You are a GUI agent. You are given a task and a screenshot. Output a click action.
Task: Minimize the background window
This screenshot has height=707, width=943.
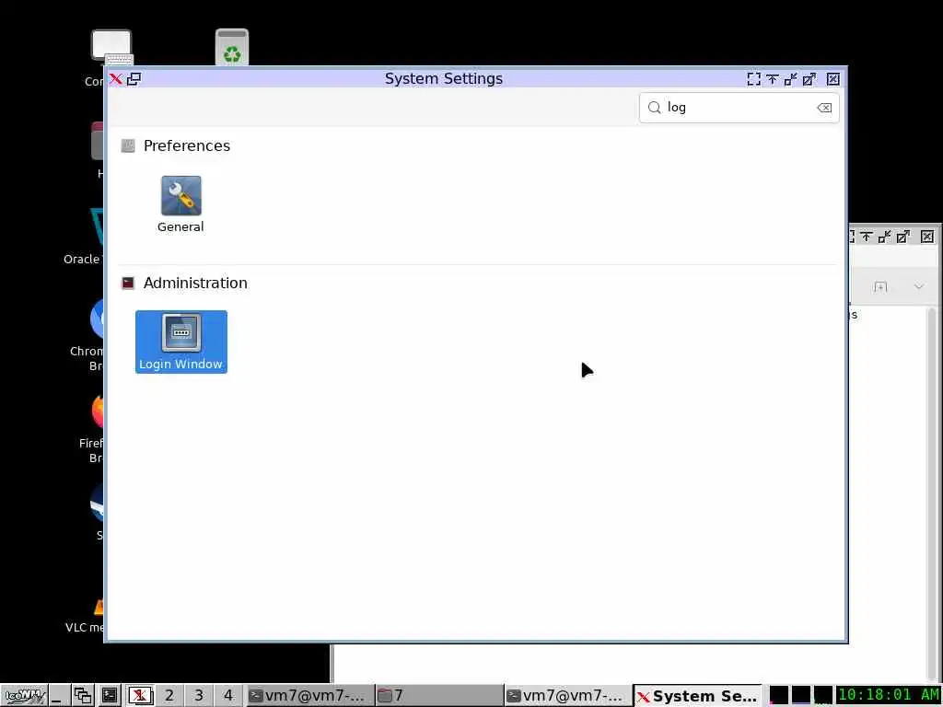(x=884, y=237)
